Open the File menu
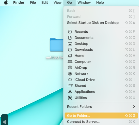This screenshot has height=125, width=139. click(33, 2)
